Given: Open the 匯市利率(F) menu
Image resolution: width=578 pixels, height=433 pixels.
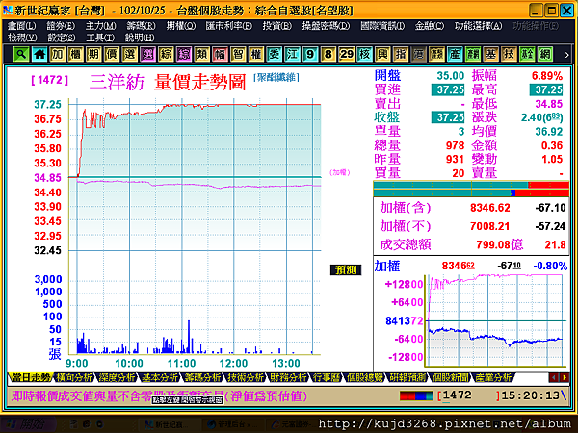Looking at the screenshot, I should click(x=229, y=26).
